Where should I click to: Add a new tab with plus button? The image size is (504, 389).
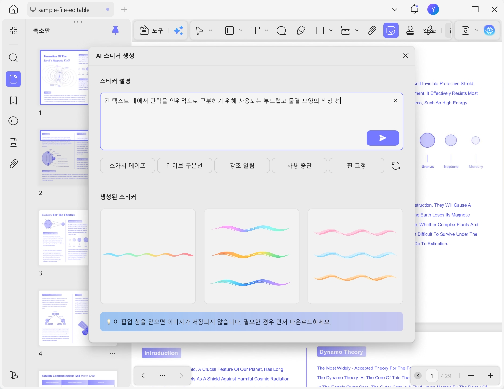pyautogui.click(x=124, y=10)
